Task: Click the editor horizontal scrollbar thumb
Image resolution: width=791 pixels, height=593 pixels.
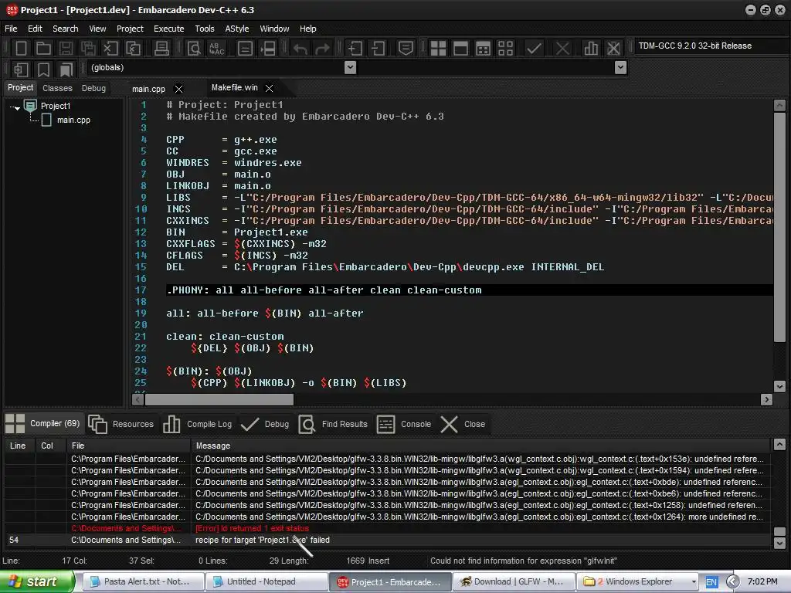Action: [x=219, y=399]
